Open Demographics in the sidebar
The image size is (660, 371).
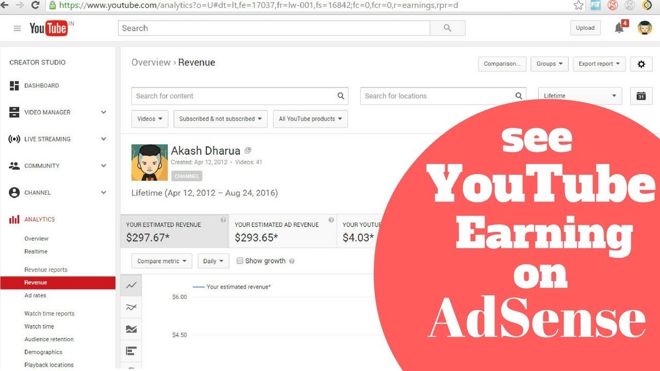click(x=43, y=352)
